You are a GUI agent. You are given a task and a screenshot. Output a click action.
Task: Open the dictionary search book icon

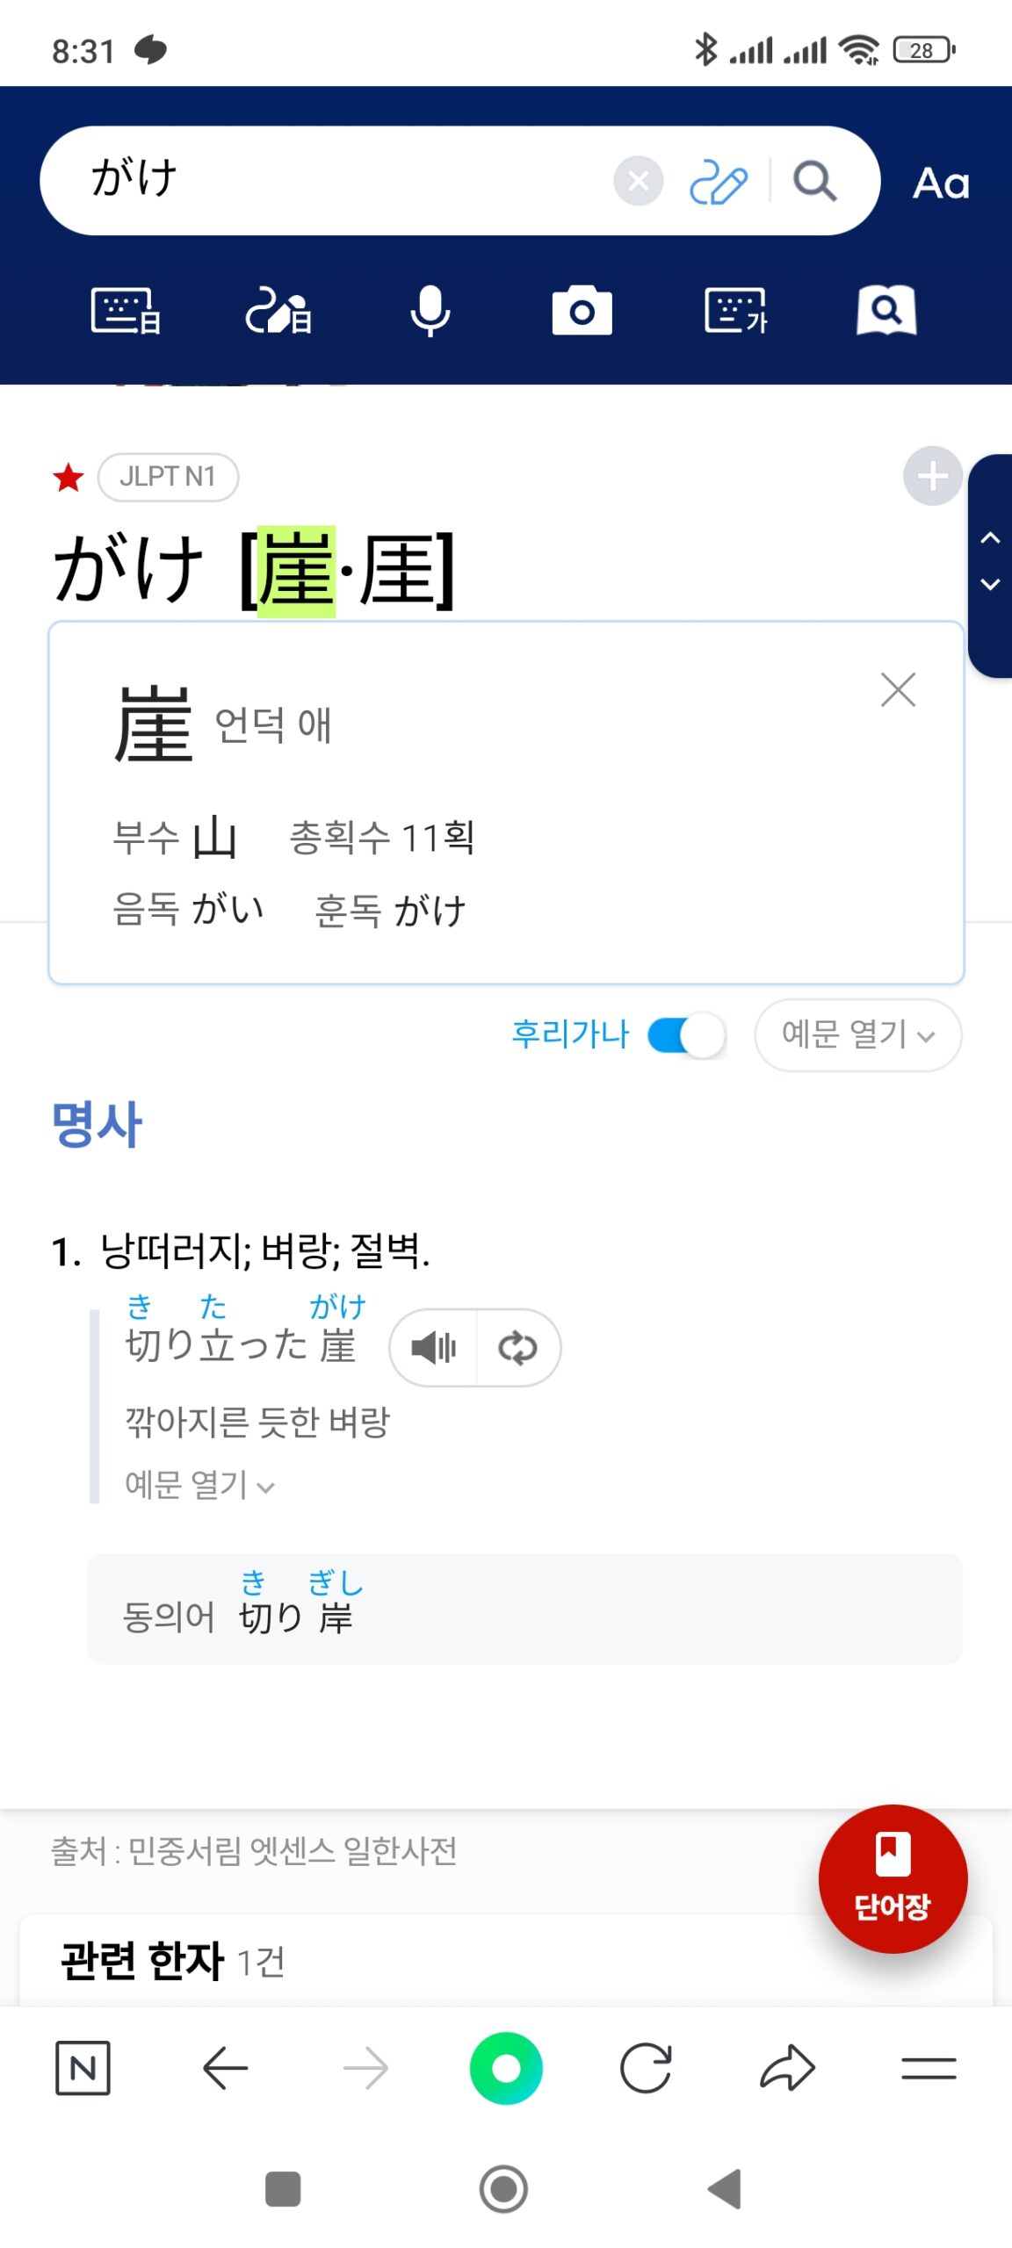(886, 310)
